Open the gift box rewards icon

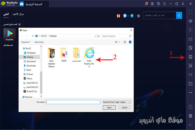point(118,16)
